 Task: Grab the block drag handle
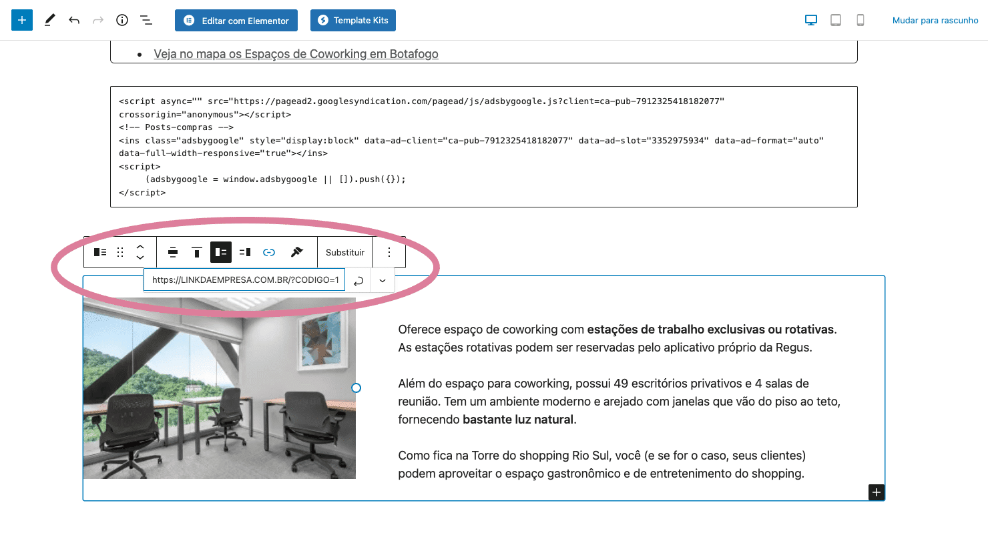[120, 252]
